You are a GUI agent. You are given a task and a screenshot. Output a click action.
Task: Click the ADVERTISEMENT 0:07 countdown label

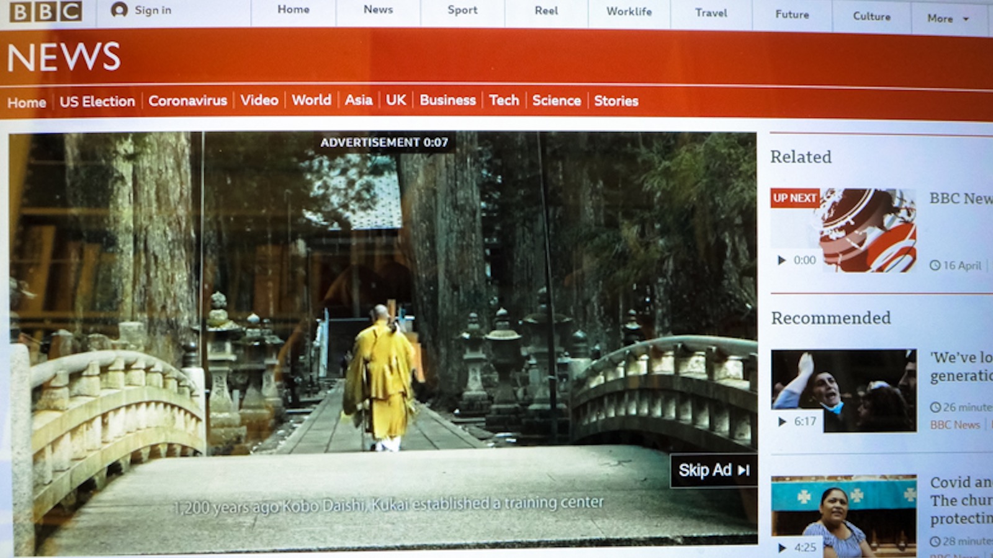coord(384,143)
